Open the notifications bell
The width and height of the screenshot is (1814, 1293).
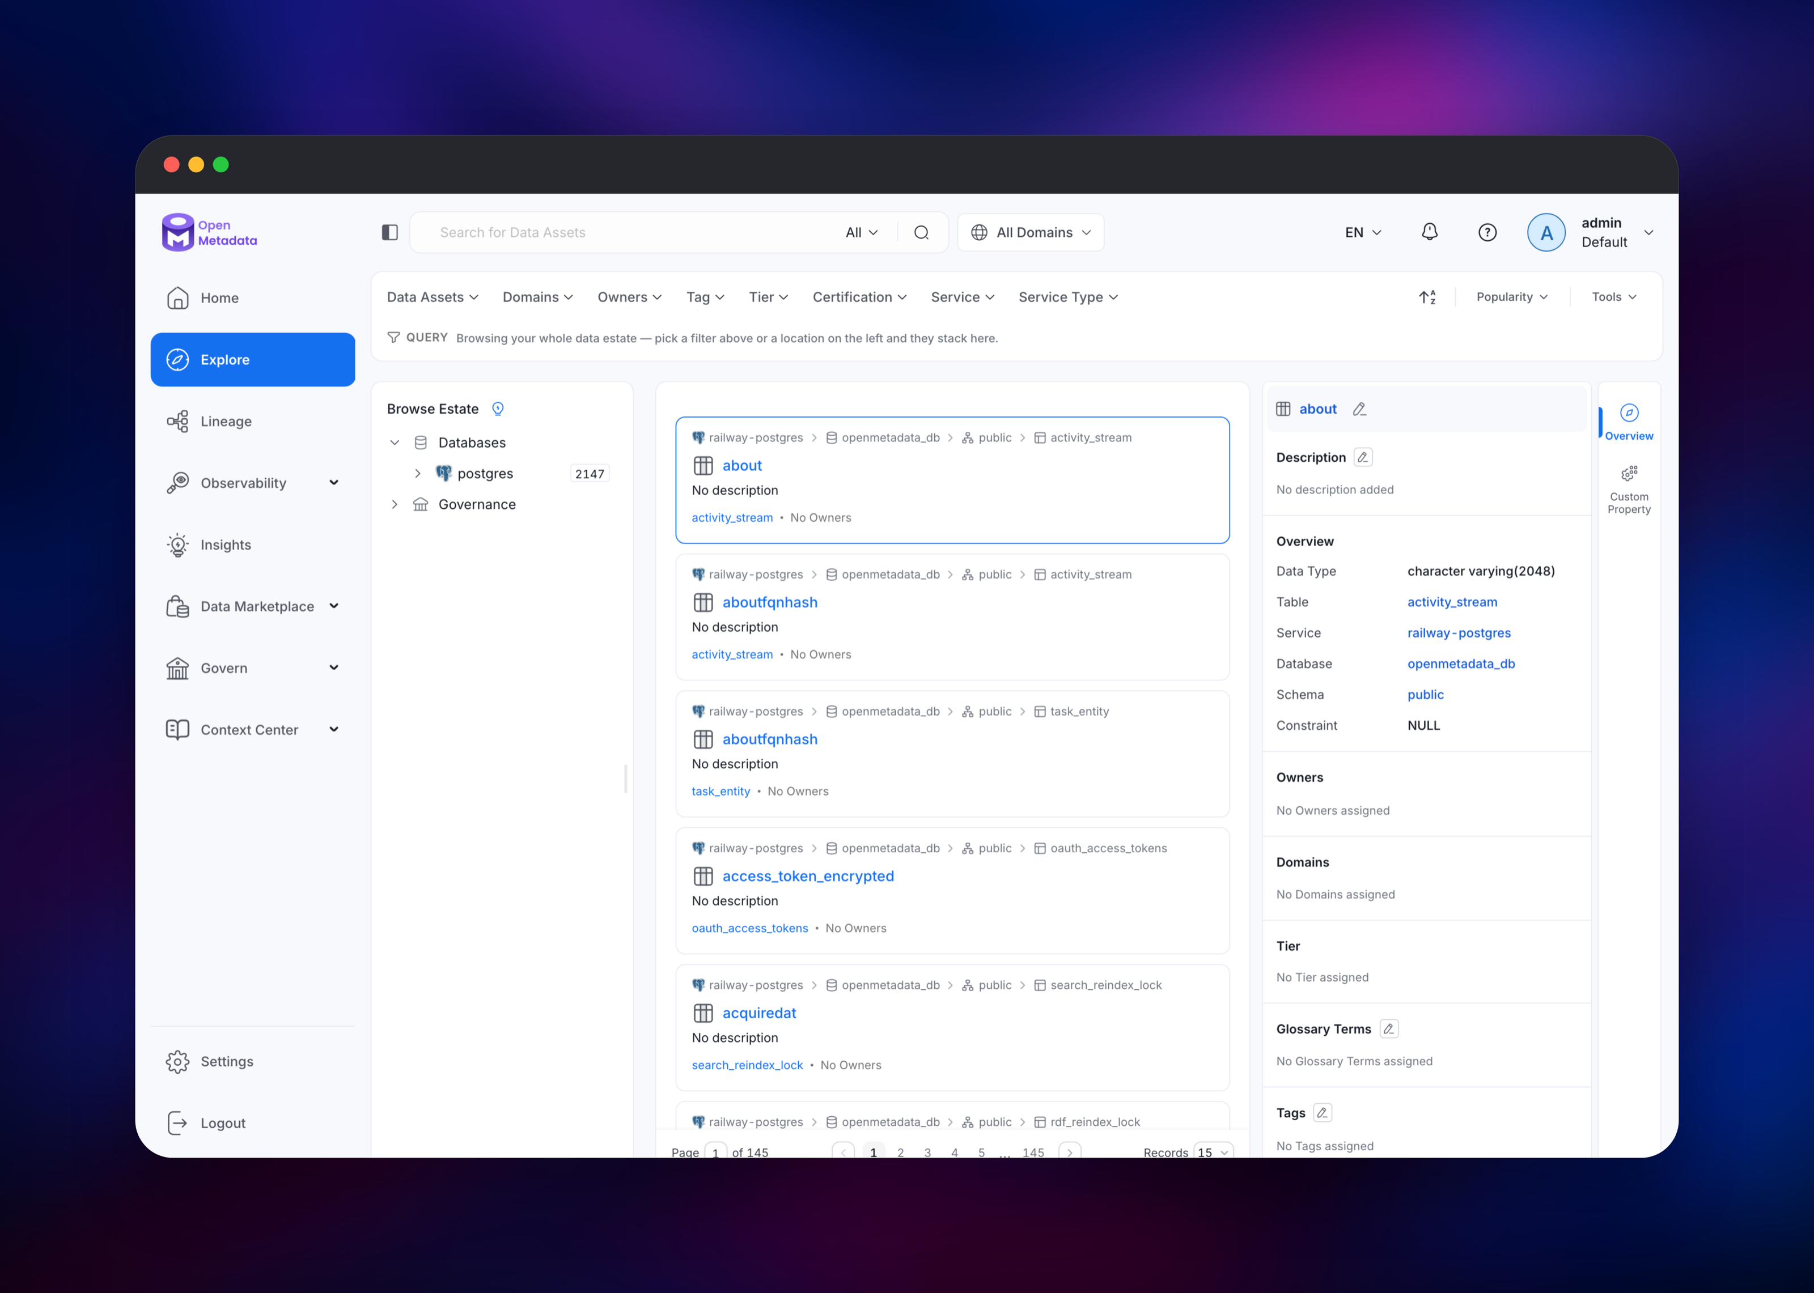[1430, 232]
